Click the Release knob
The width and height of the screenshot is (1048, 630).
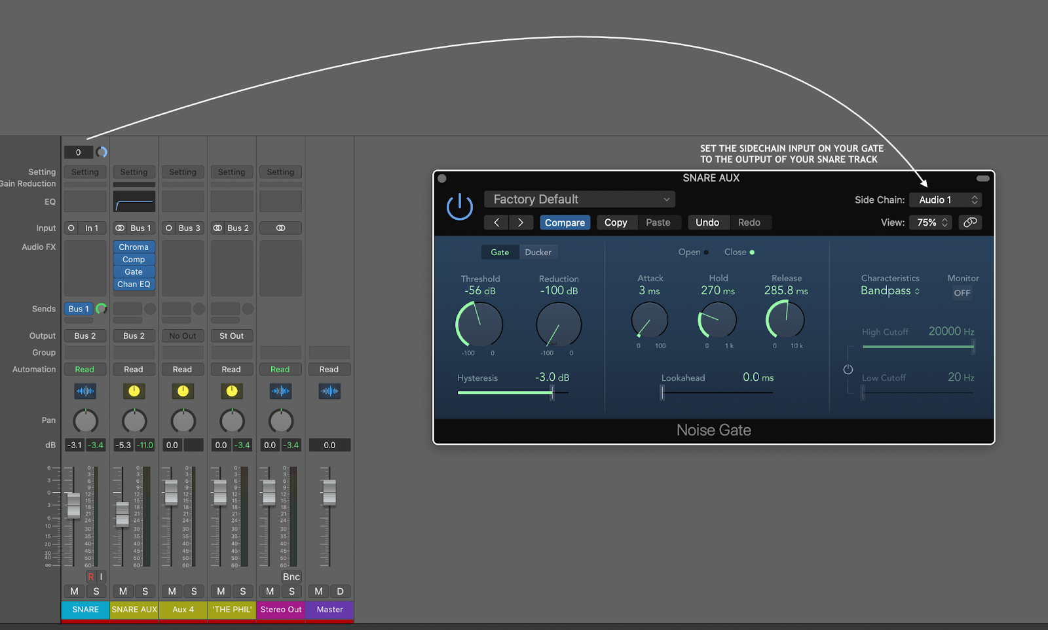click(785, 320)
